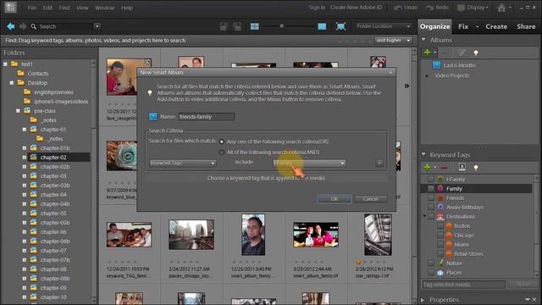Click the Redo button

[437, 8]
